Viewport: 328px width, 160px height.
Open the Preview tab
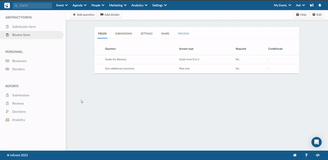coord(183,34)
